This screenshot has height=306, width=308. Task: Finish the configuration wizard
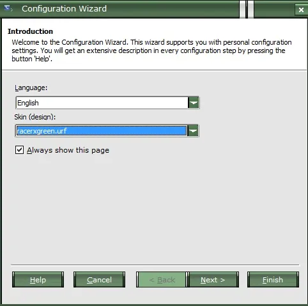(273, 280)
